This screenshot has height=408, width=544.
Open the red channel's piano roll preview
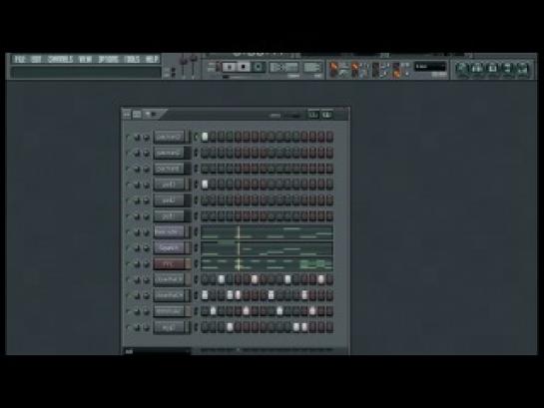(x=267, y=264)
